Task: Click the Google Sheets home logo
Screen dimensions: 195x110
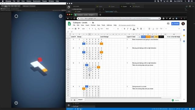Action: click(69, 24)
